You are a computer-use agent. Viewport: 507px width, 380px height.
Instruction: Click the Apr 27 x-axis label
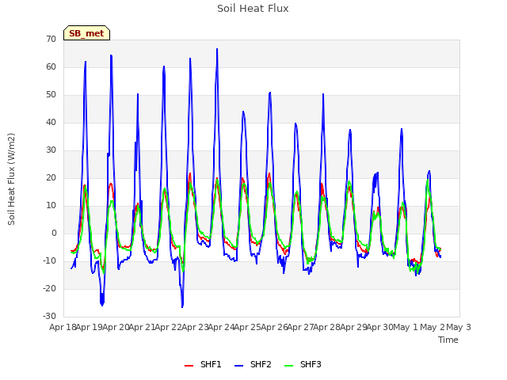pyautogui.click(x=300, y=327)
